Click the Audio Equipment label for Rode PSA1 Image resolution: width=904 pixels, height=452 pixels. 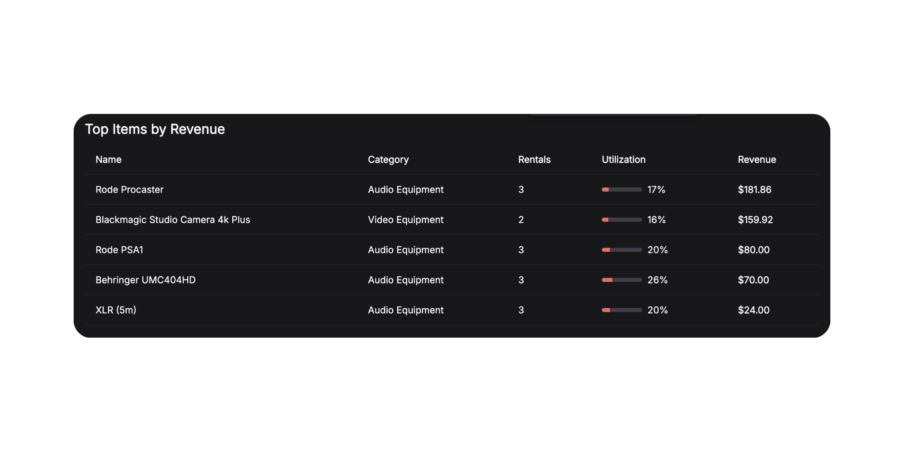point(405,250)
